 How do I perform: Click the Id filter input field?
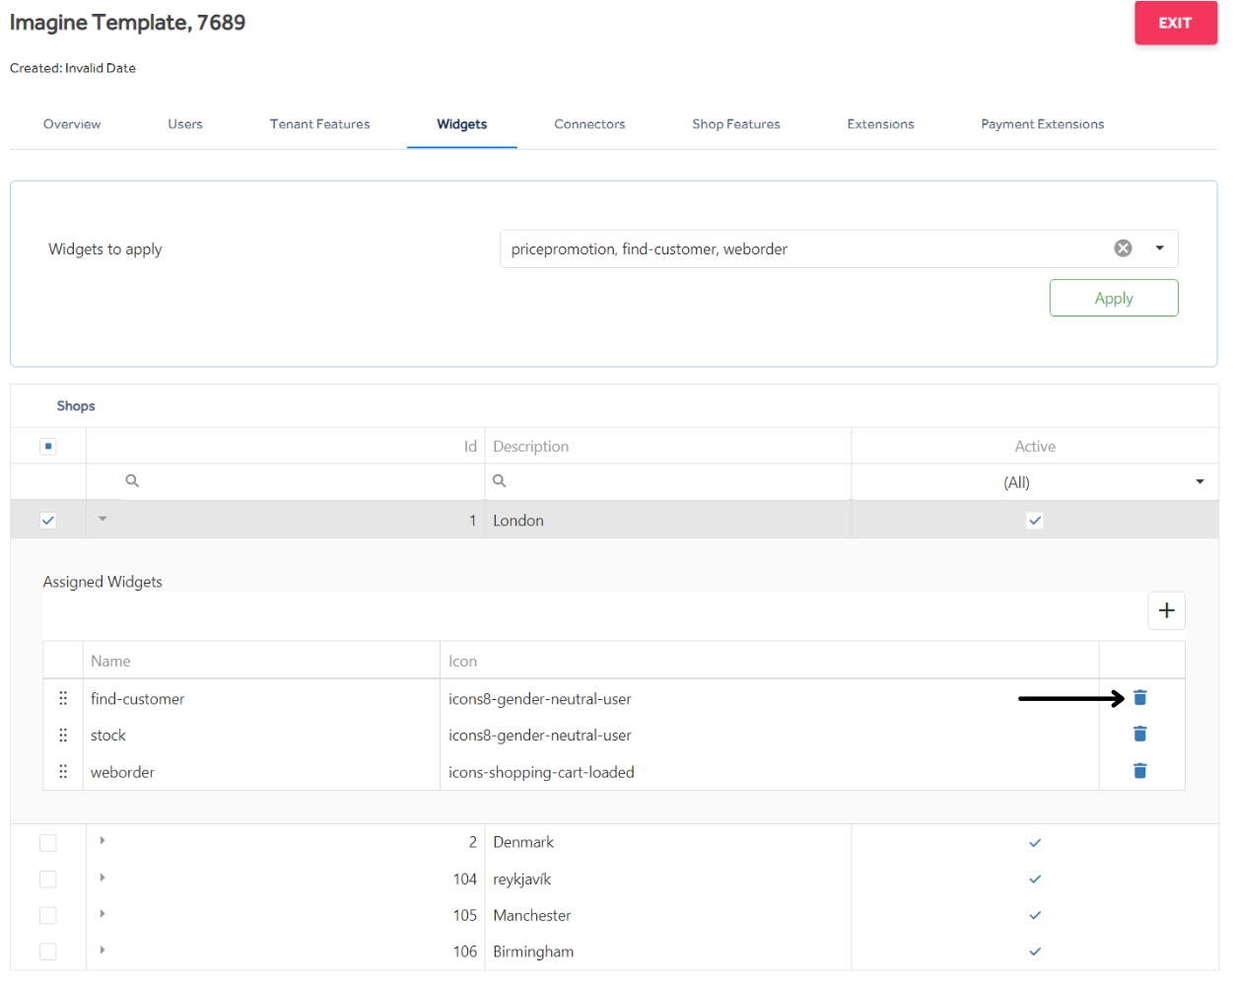tap(286, 481)
